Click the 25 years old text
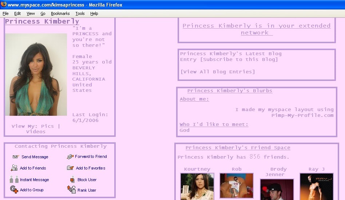 click(x=92, y=62)
